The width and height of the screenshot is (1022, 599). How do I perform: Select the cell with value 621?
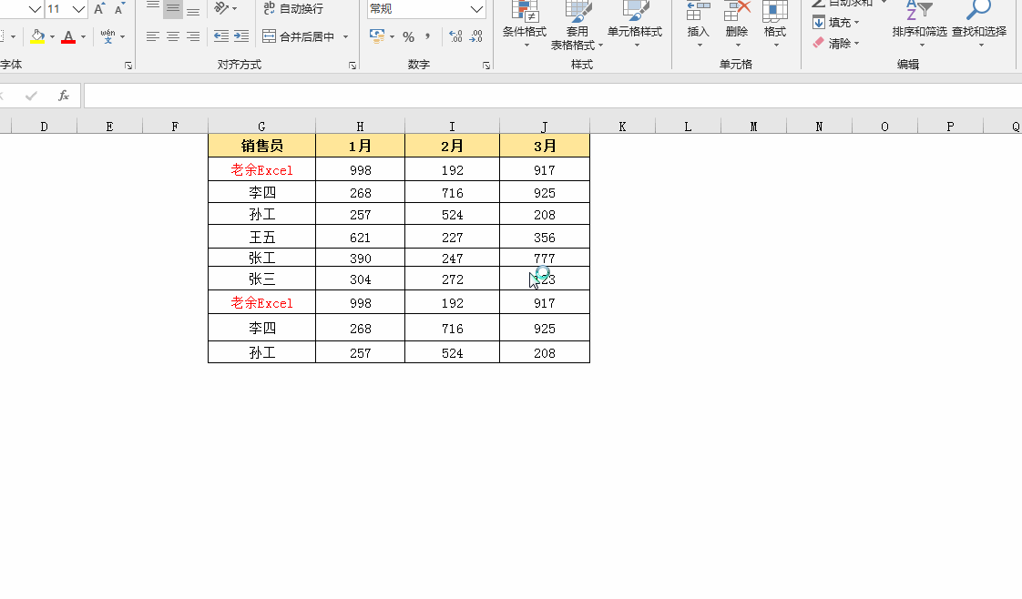click(x=360, y=237)
